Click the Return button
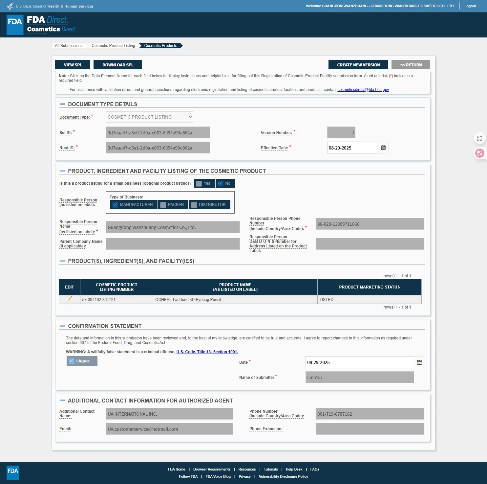The image size is (487, 484). tap(411, 65)
